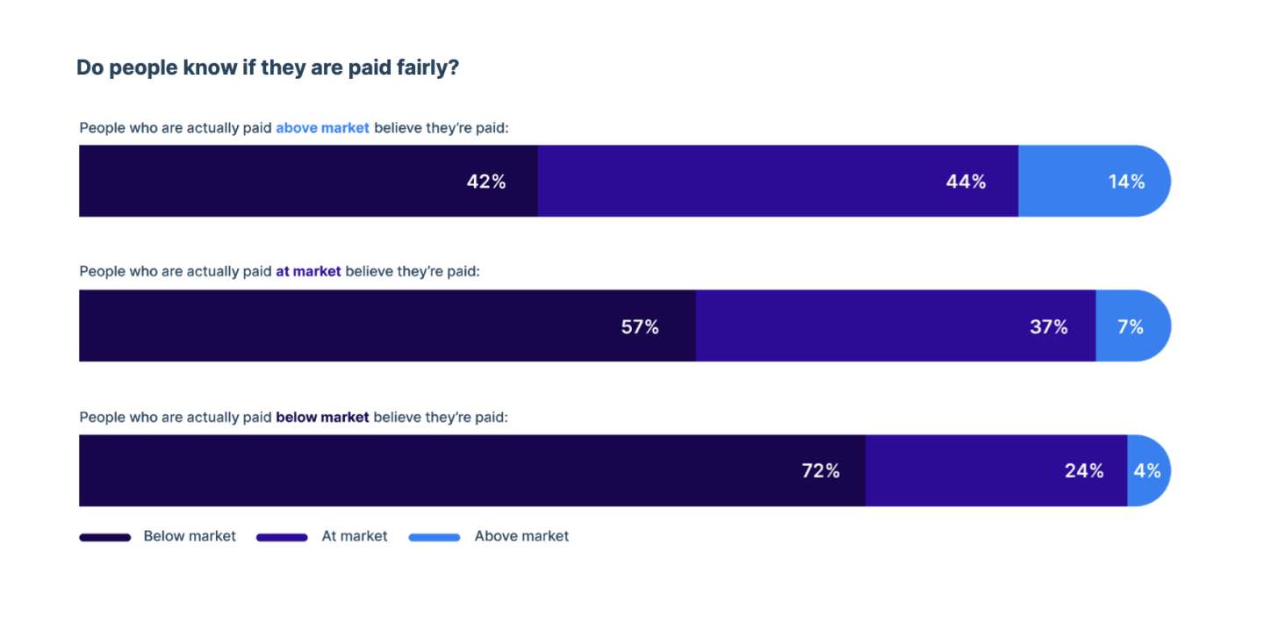
Task: Click the Above market legend color swatch
Action: (434, 537)
